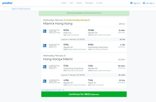Click 'MIA Miami Intl Airport' under 8:00a
This screenshot has width=156, height=102.
click(71, 35)
